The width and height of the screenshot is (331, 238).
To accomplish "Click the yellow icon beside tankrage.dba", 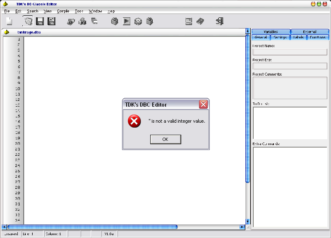I will tap(7, 32).
